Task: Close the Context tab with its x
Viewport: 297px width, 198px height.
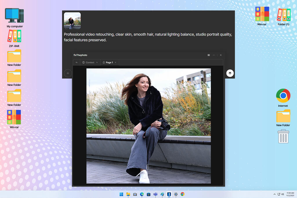Action: coord(97,62)
